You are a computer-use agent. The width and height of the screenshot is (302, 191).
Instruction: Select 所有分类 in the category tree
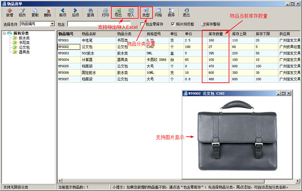pos(21,33)
